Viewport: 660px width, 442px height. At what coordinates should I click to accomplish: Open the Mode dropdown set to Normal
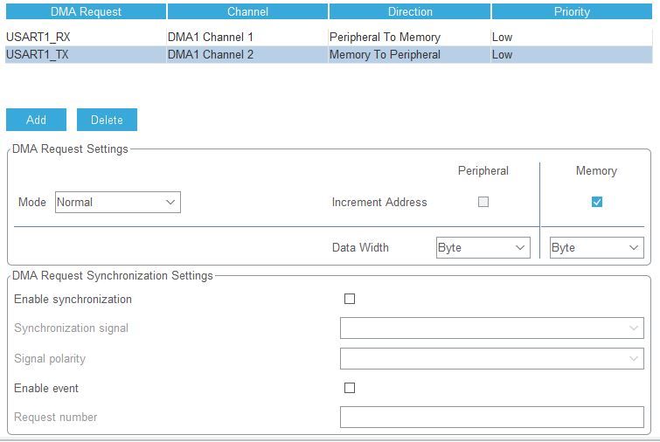tap(117, 202)
